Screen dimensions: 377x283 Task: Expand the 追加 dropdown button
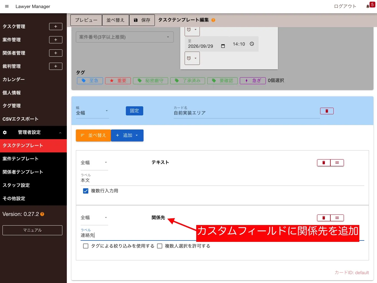tap(127, 136)
